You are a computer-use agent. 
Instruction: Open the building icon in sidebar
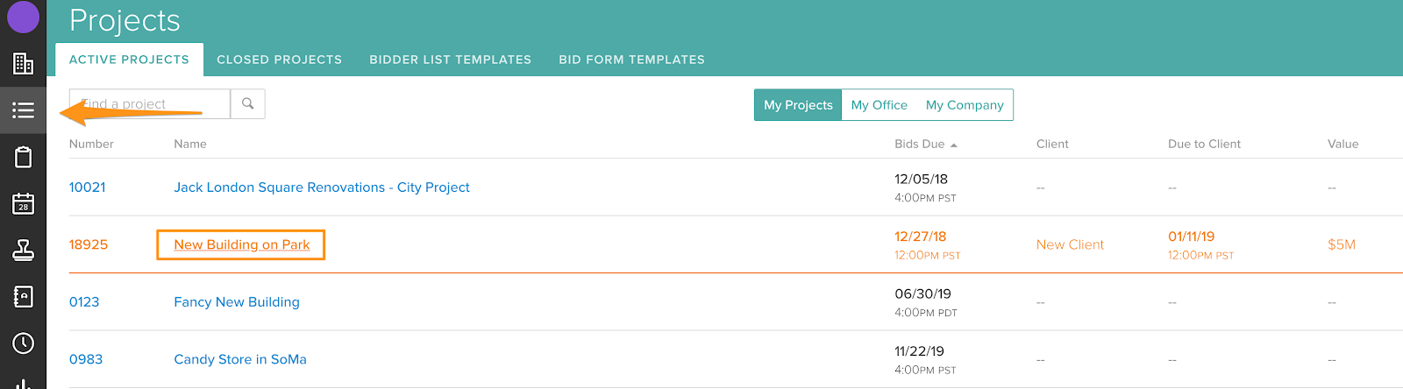(23, 63)
